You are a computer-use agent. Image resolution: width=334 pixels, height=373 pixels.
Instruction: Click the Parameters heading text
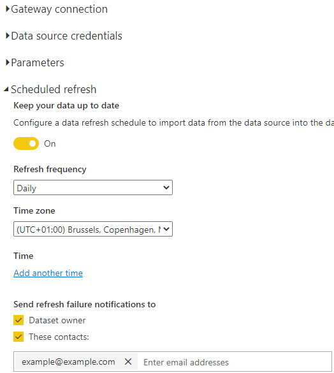(38, 62)
